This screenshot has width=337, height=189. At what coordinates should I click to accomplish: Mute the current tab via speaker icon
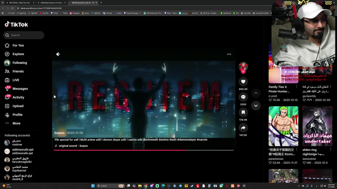coord(93,3)
